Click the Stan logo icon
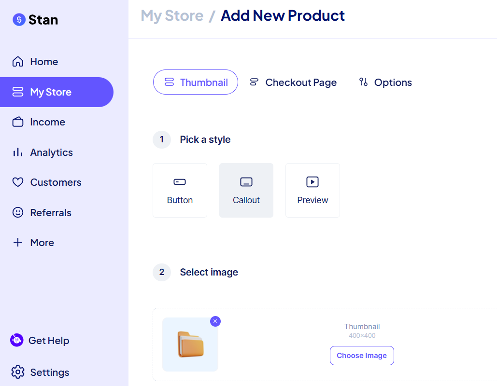The height and width of the screenshot is (386, 497). click(x=19, y=20)
